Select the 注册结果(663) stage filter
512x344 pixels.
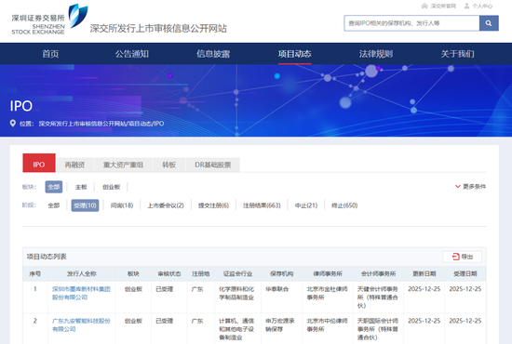(262, 205)
